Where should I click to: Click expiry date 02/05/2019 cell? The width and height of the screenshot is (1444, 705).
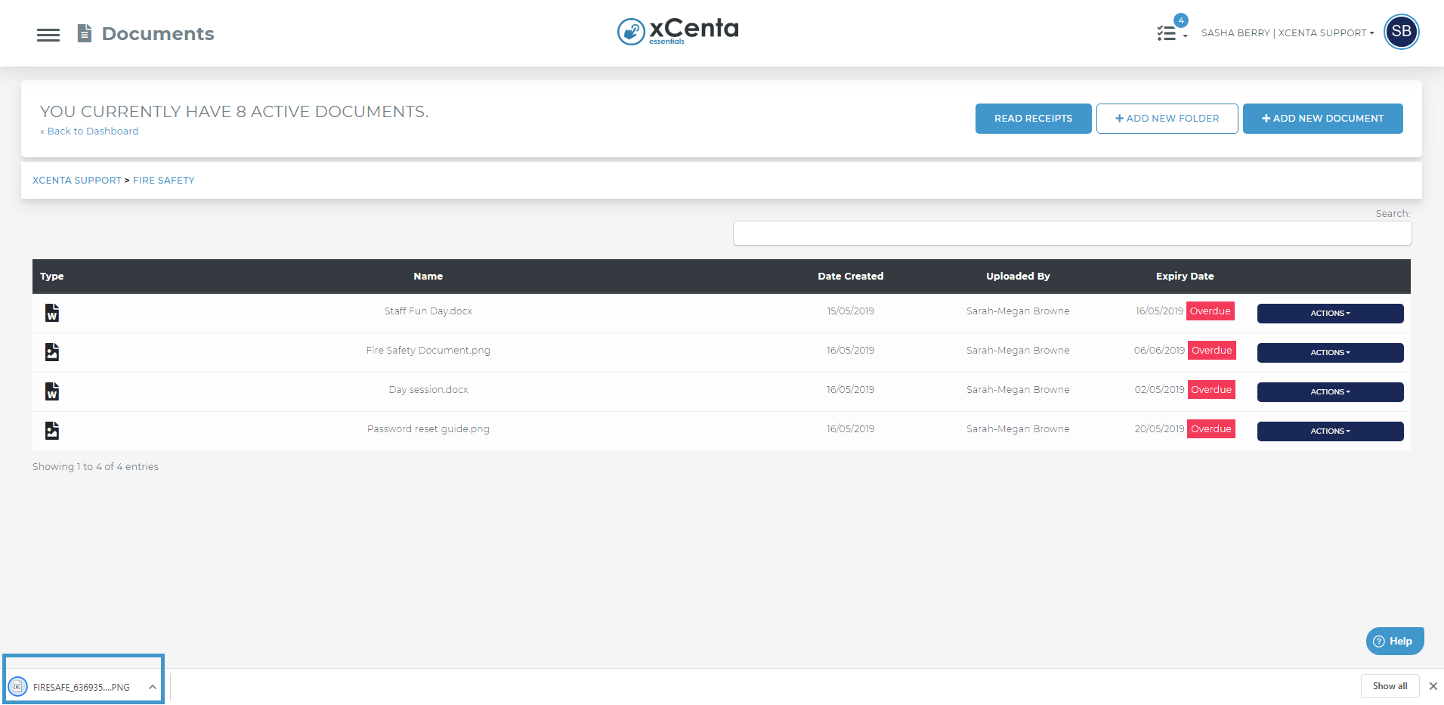(x=1159, y=390)
